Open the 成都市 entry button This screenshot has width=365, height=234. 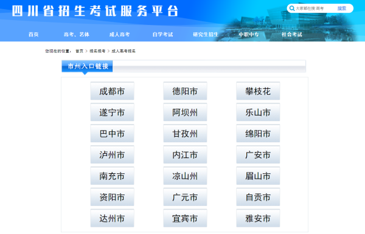click(112, 91)
